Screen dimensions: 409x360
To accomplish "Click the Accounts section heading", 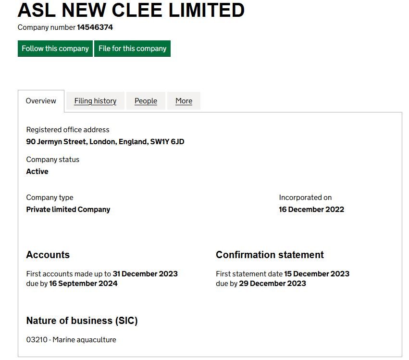I will [x=48, y=255].
